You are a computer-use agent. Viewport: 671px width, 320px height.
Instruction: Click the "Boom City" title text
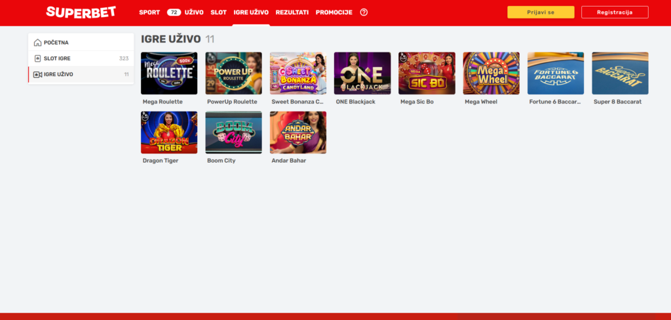click(x=221, y=161)
